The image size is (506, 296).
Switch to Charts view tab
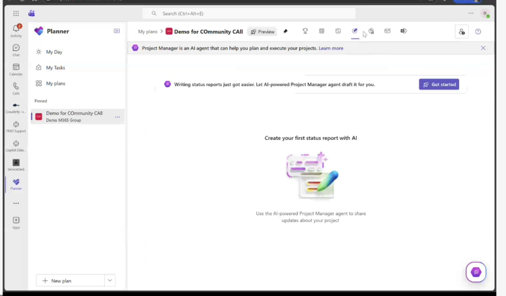tap(371, 31)
